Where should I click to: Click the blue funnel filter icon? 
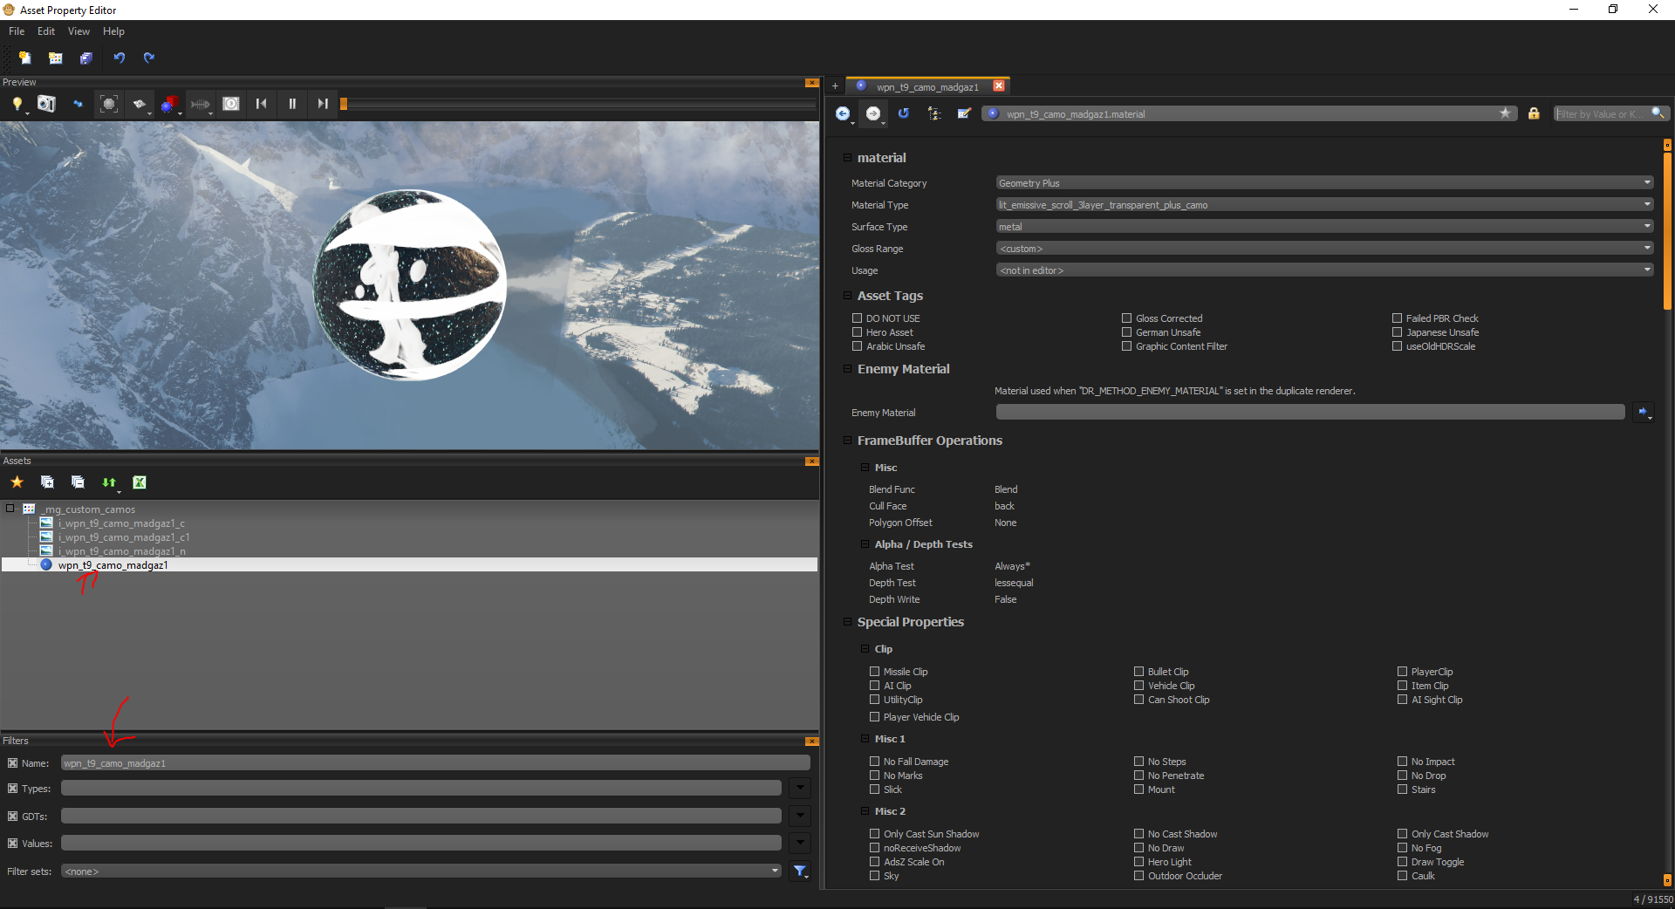click(x=800, y=871)
